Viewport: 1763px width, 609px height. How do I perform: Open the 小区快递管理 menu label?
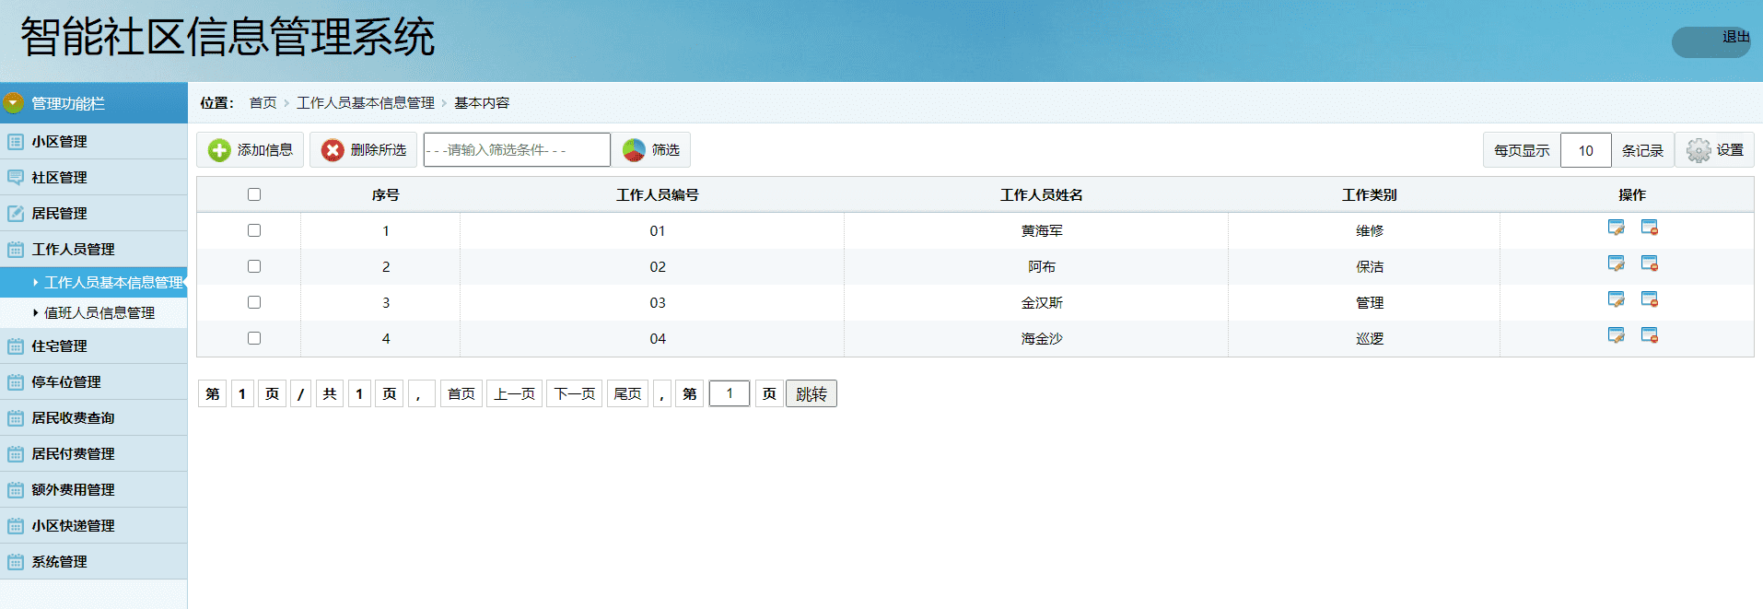[74, 526]
